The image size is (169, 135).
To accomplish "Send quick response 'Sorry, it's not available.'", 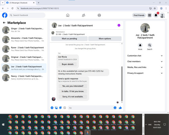I will (x=73, y=97).
